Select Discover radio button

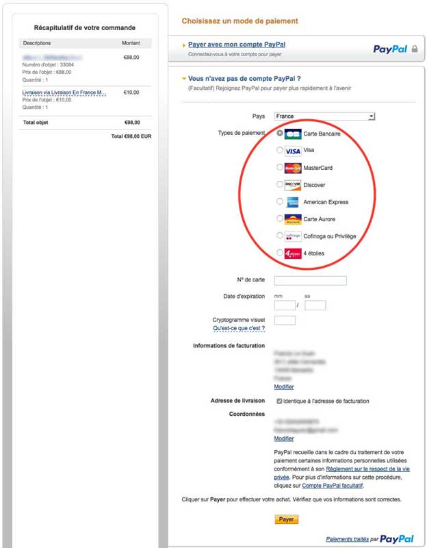coord(279,184)
